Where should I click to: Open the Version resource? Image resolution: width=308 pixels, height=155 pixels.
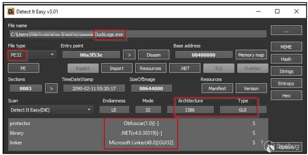[251, 88]
